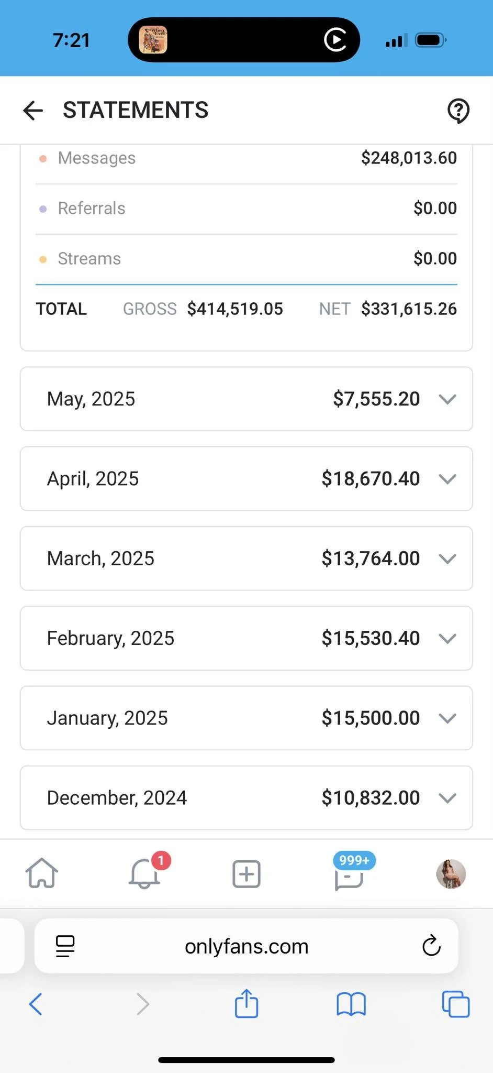The image size is (493, 1073).
Task: Reload the page in Safari
Action: click(x=431, y=946)
